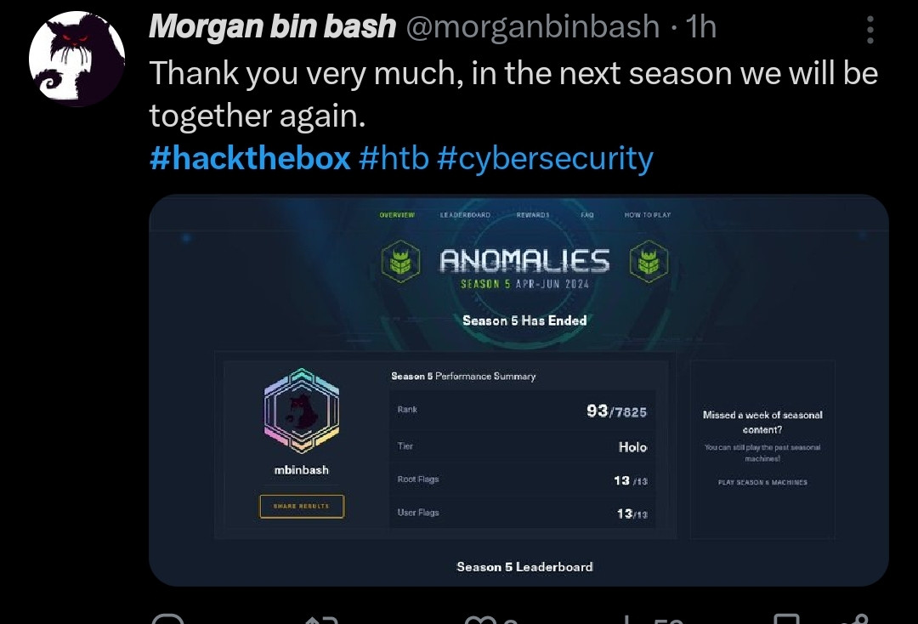
Task: Switch to the Overview tab
Action: pyautogui.click(x=397, y=215)
